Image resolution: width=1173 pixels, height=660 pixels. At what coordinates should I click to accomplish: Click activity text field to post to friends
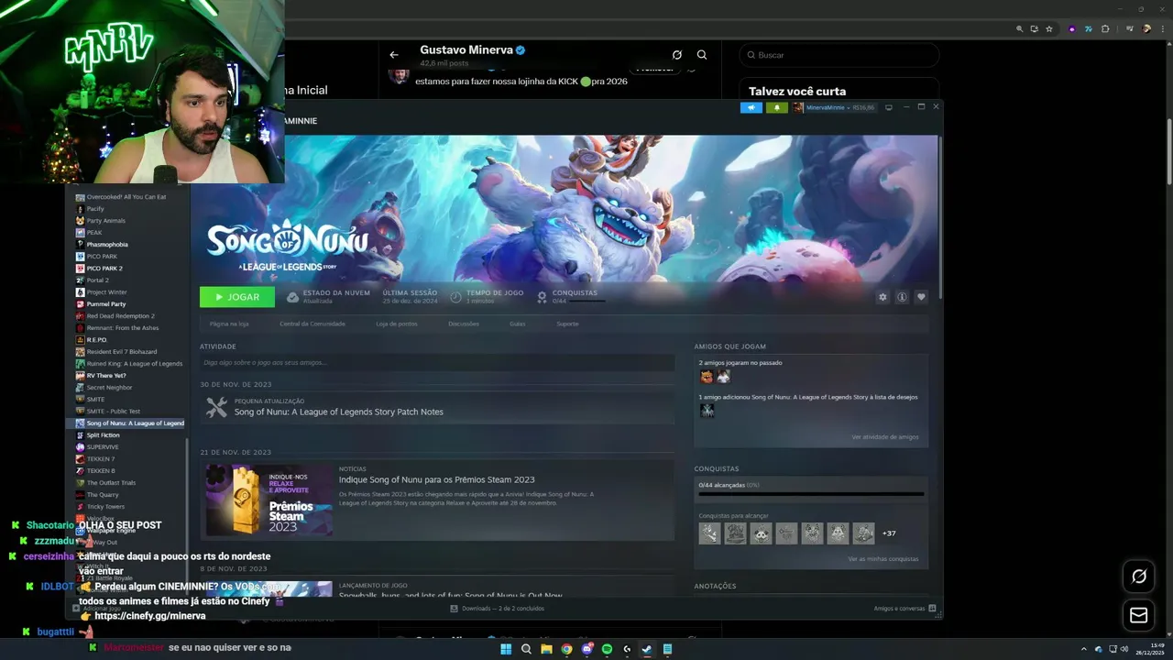click(x=437, y=363)
